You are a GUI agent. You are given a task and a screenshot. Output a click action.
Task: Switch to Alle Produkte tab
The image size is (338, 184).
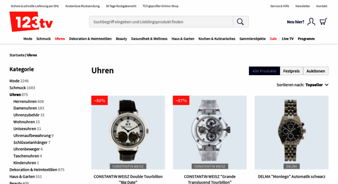[x=264, y=71]
